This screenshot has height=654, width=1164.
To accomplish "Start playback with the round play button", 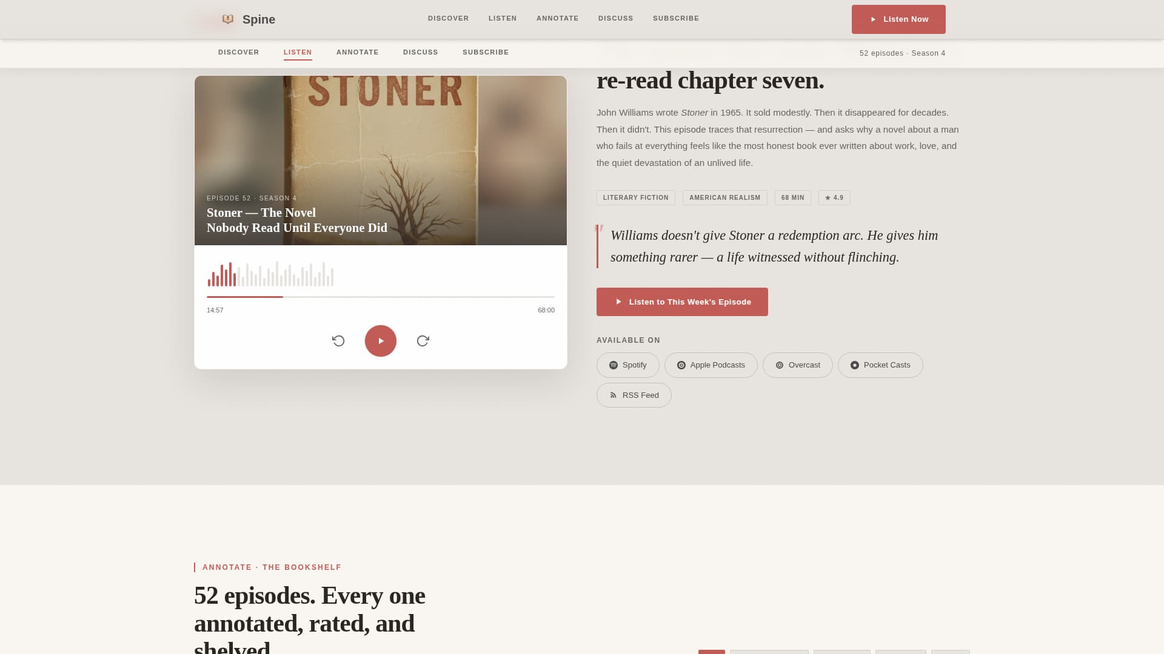I will 381,341.
